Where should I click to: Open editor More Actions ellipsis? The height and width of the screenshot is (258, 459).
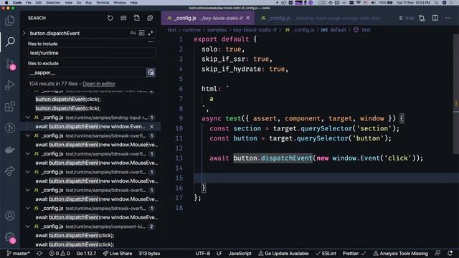pyautogui.click(x=448, y=18)
